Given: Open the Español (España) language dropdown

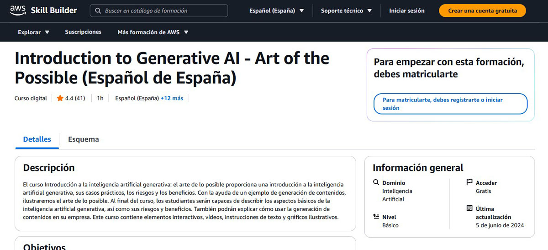Looking at the screenshot, I should tap(276, 11).
